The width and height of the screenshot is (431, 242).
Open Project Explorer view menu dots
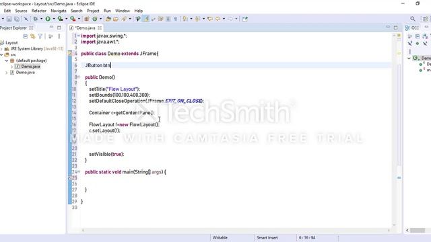(59, 36)
